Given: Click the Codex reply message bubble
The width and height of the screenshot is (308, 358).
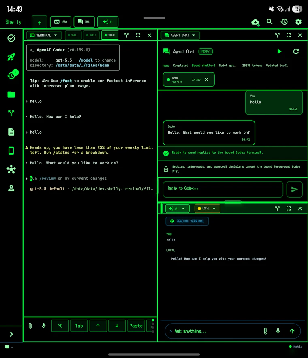Looking at the screenshot, I should click(209, 133).
